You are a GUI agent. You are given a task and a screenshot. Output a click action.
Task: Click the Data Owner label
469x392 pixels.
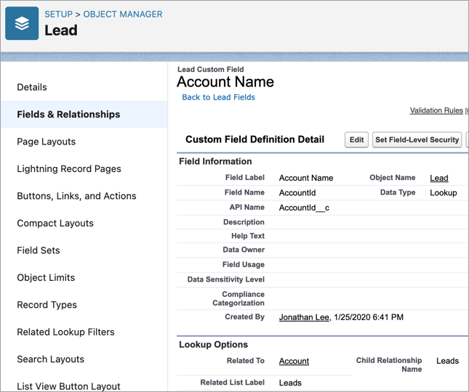[x=244, y=250]
